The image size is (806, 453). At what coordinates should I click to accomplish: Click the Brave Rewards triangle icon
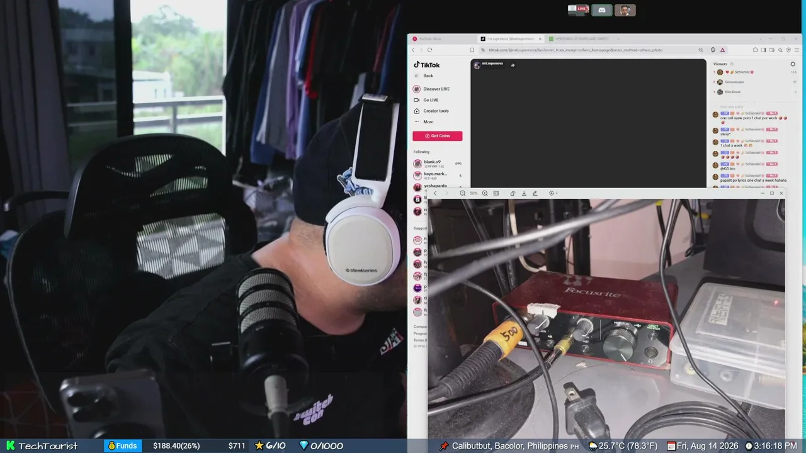[x=722, y=50]
